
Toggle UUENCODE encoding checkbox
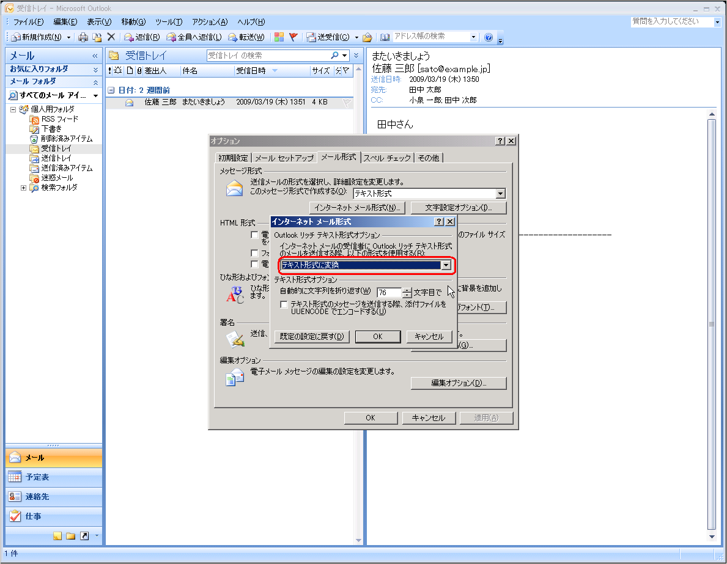coord(284,304)
